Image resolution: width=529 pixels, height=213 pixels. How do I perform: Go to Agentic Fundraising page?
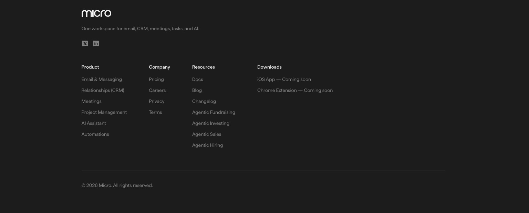point(214,112)
